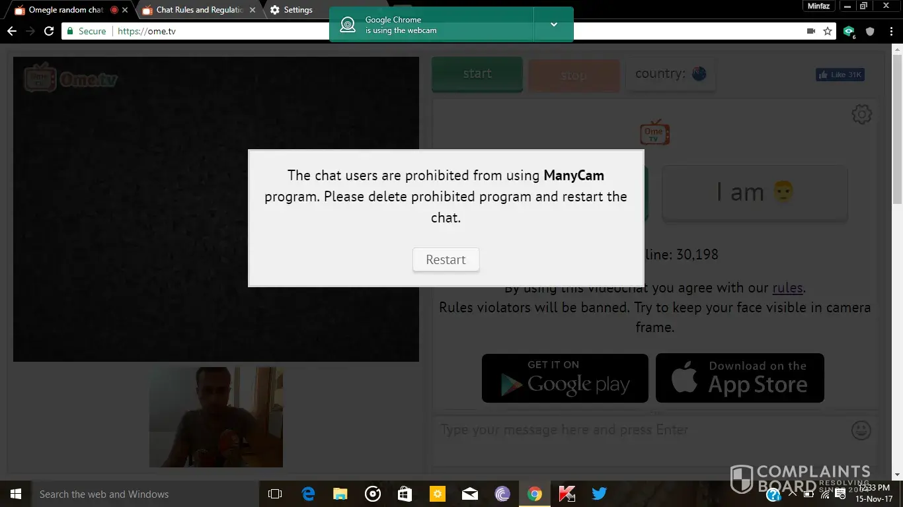Select the 'I am' gender button
Image resolution: width=903 pixels, height=507 pixels.
tap(755, 192)
